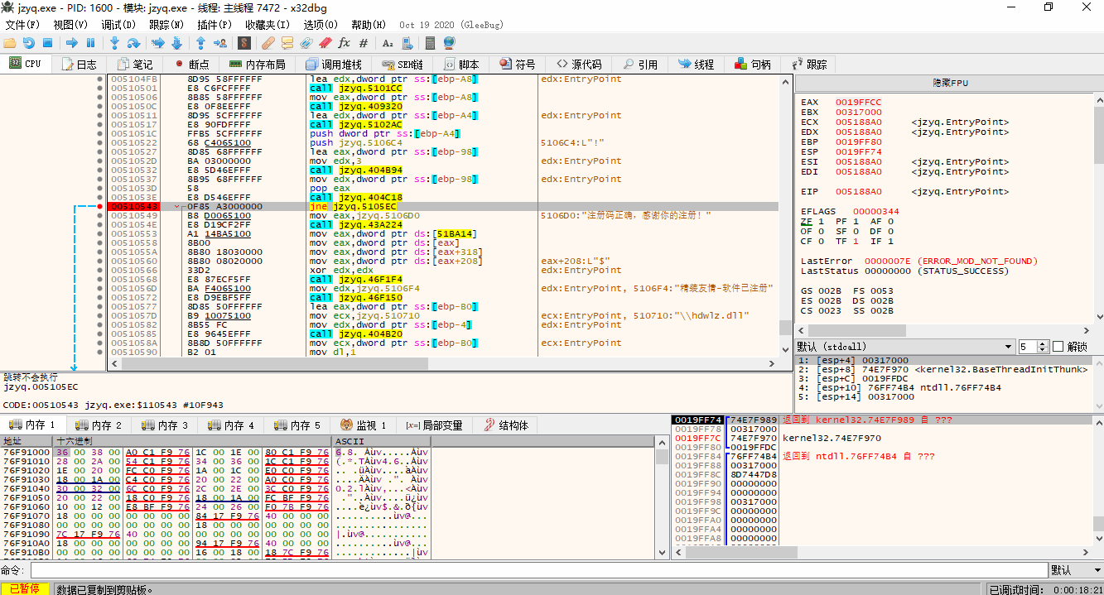Open the command type dropdown labeled 默认

tap(1075, 570)
